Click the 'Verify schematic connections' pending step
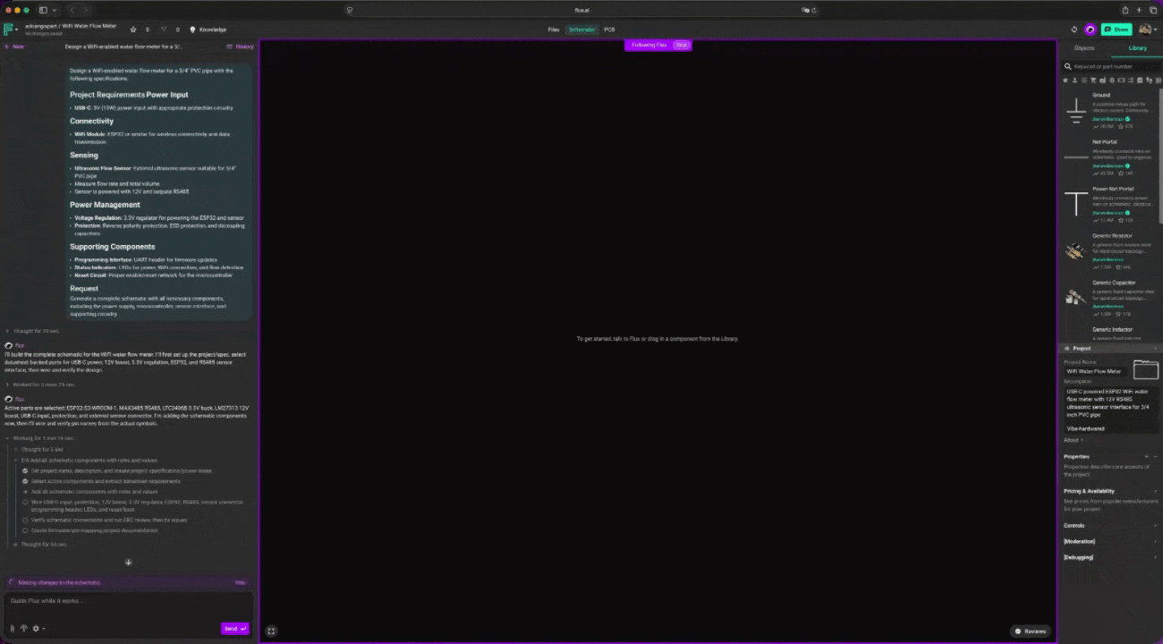 click(x=106, y=520)
